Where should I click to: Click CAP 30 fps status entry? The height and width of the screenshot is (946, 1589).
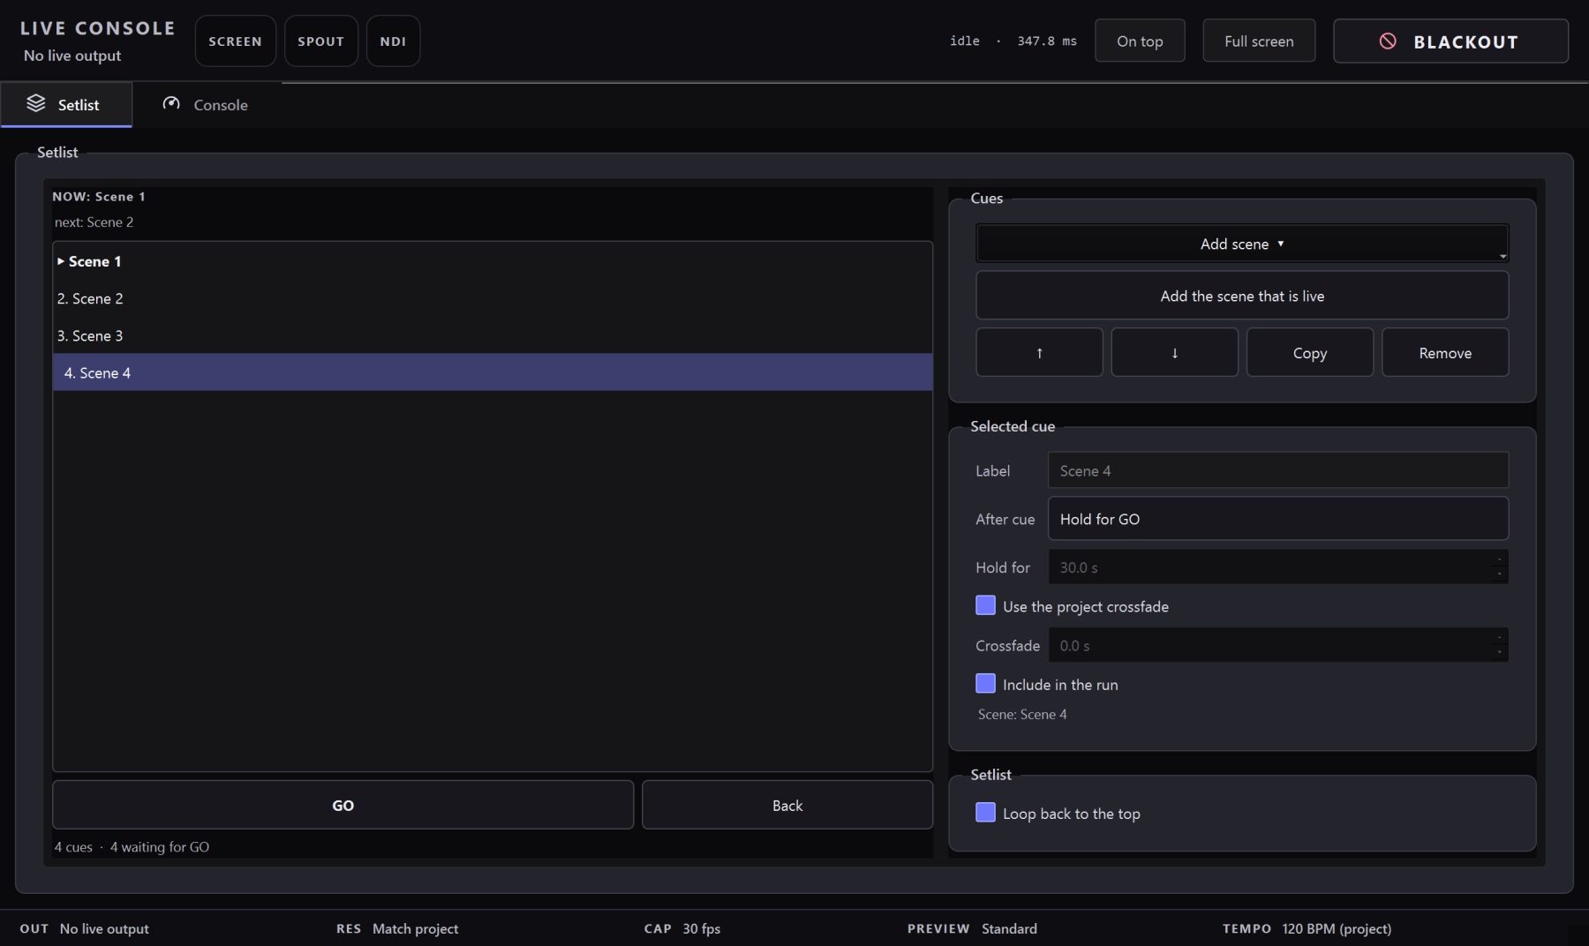tap(682, 928)
